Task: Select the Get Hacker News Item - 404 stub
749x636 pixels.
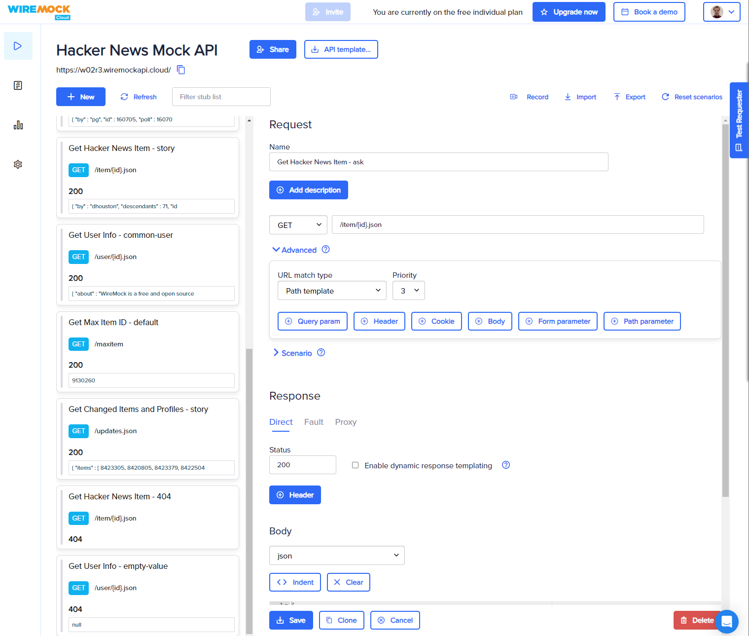Action: coord(148,517)
